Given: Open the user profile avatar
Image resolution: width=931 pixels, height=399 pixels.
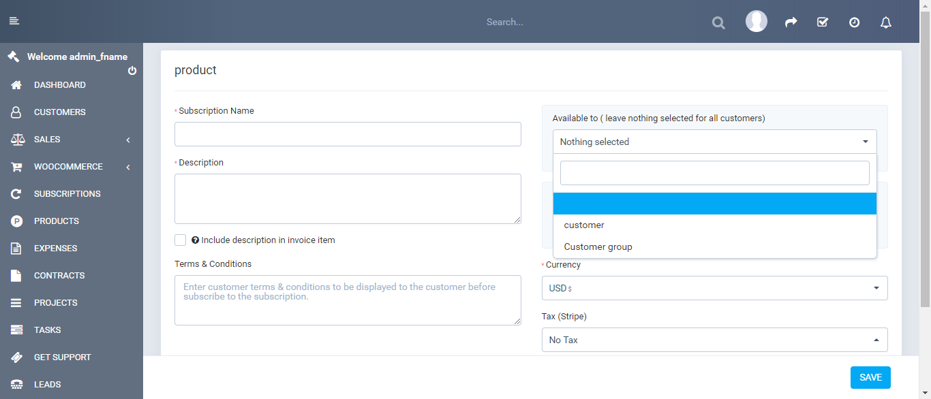Looking at the screenshot, I should [757, 22].
